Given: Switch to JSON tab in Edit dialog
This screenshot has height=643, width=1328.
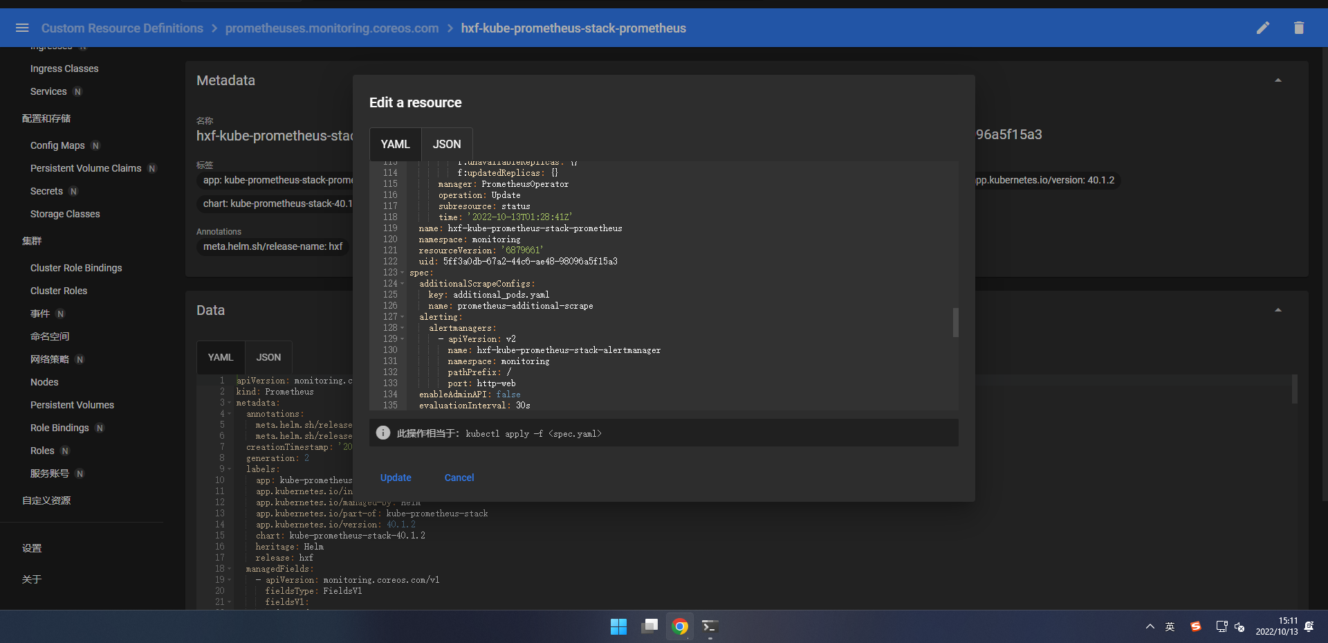Looking at the screenshot, I should 447,144.
